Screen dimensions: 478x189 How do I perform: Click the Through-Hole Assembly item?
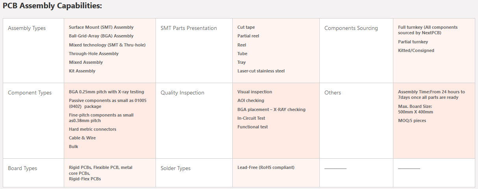click(x=94, y=54)
